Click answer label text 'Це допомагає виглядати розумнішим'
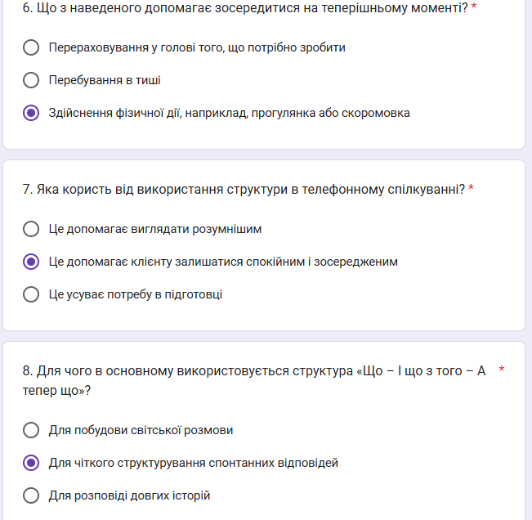 (155, 229)
